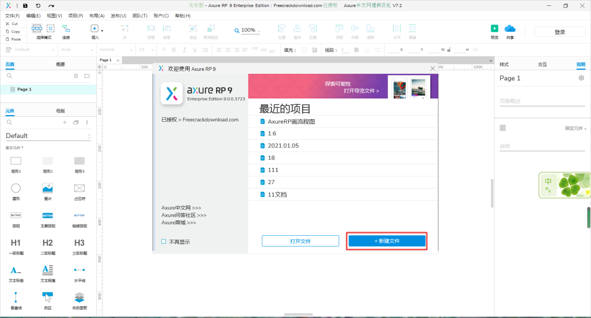591x318 pixels.
Task: Click the add folder icon in pages panel
Action: click(x=87, y=76)
